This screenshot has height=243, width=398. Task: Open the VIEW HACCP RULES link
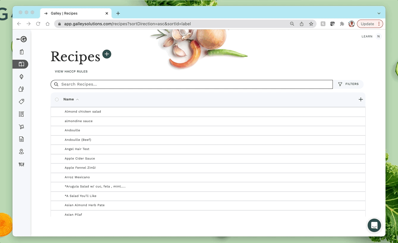click(x=71, y=71)
